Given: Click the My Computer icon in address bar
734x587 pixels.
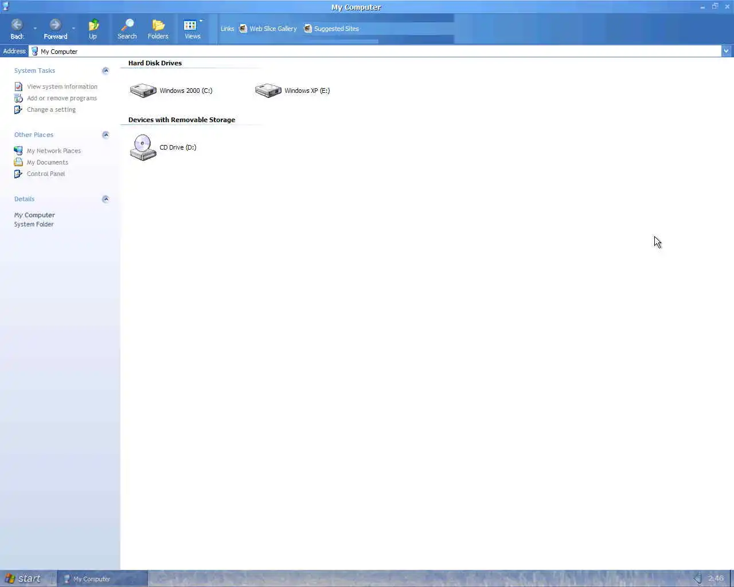Looking at the screenshot, I should point(34,51).
